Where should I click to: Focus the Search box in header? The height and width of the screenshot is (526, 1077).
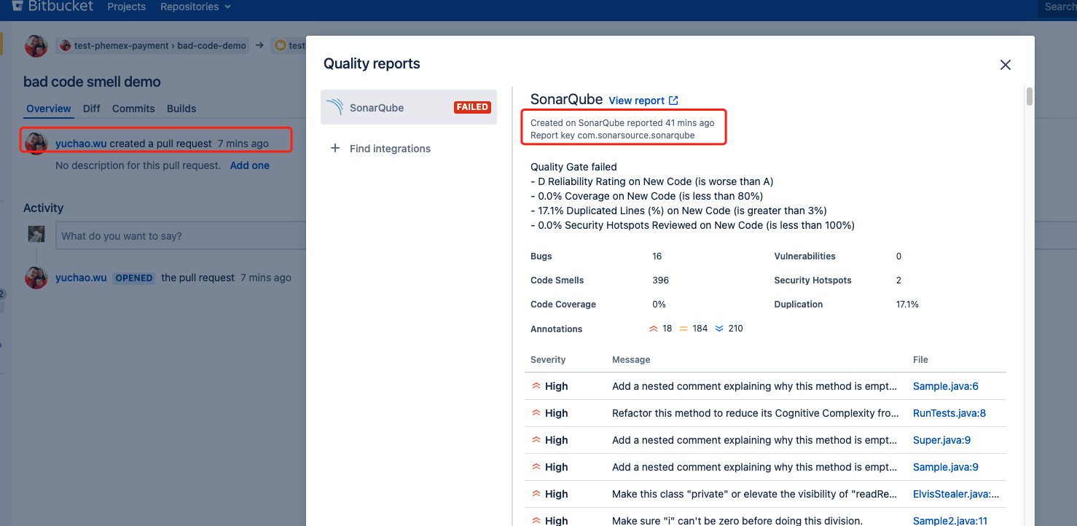click(x=1057, y=7)
